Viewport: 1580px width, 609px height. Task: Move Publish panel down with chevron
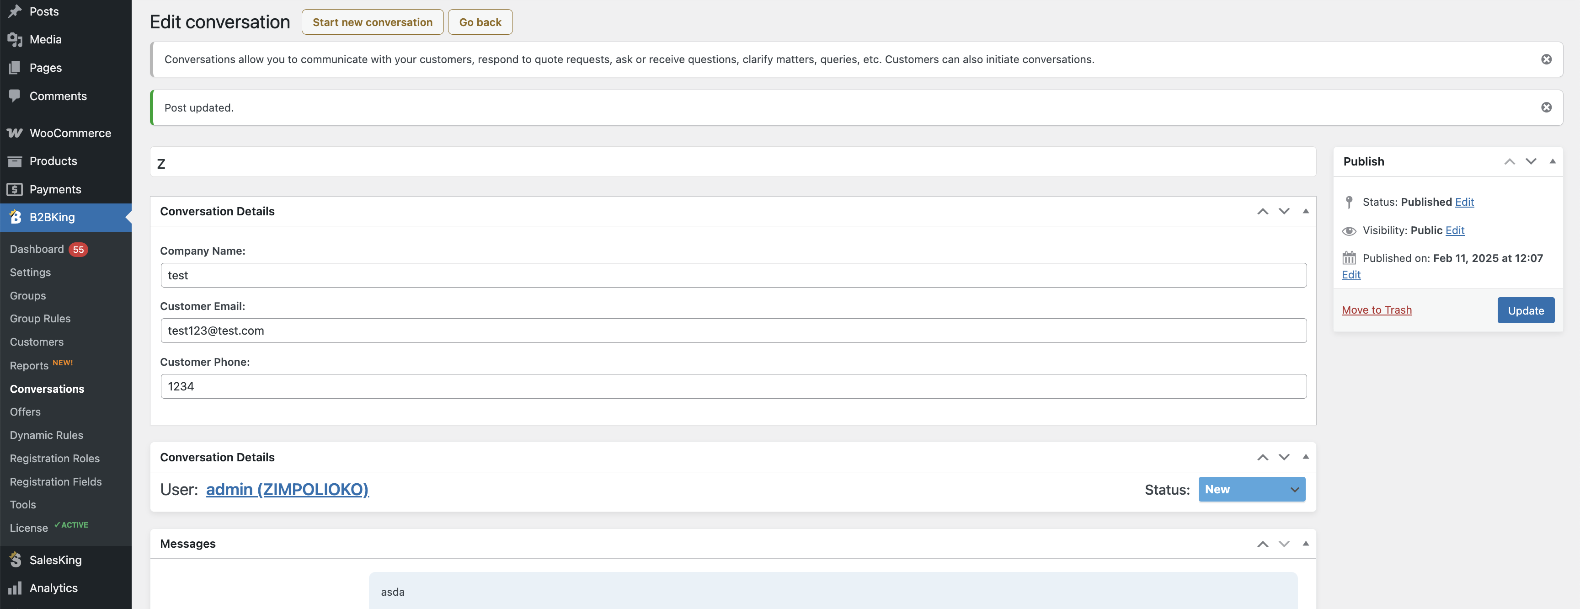coord(1531,161)
